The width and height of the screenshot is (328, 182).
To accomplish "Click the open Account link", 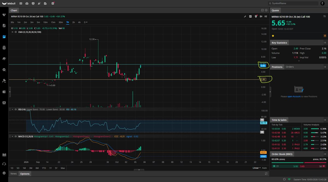I will pos(294,96).
